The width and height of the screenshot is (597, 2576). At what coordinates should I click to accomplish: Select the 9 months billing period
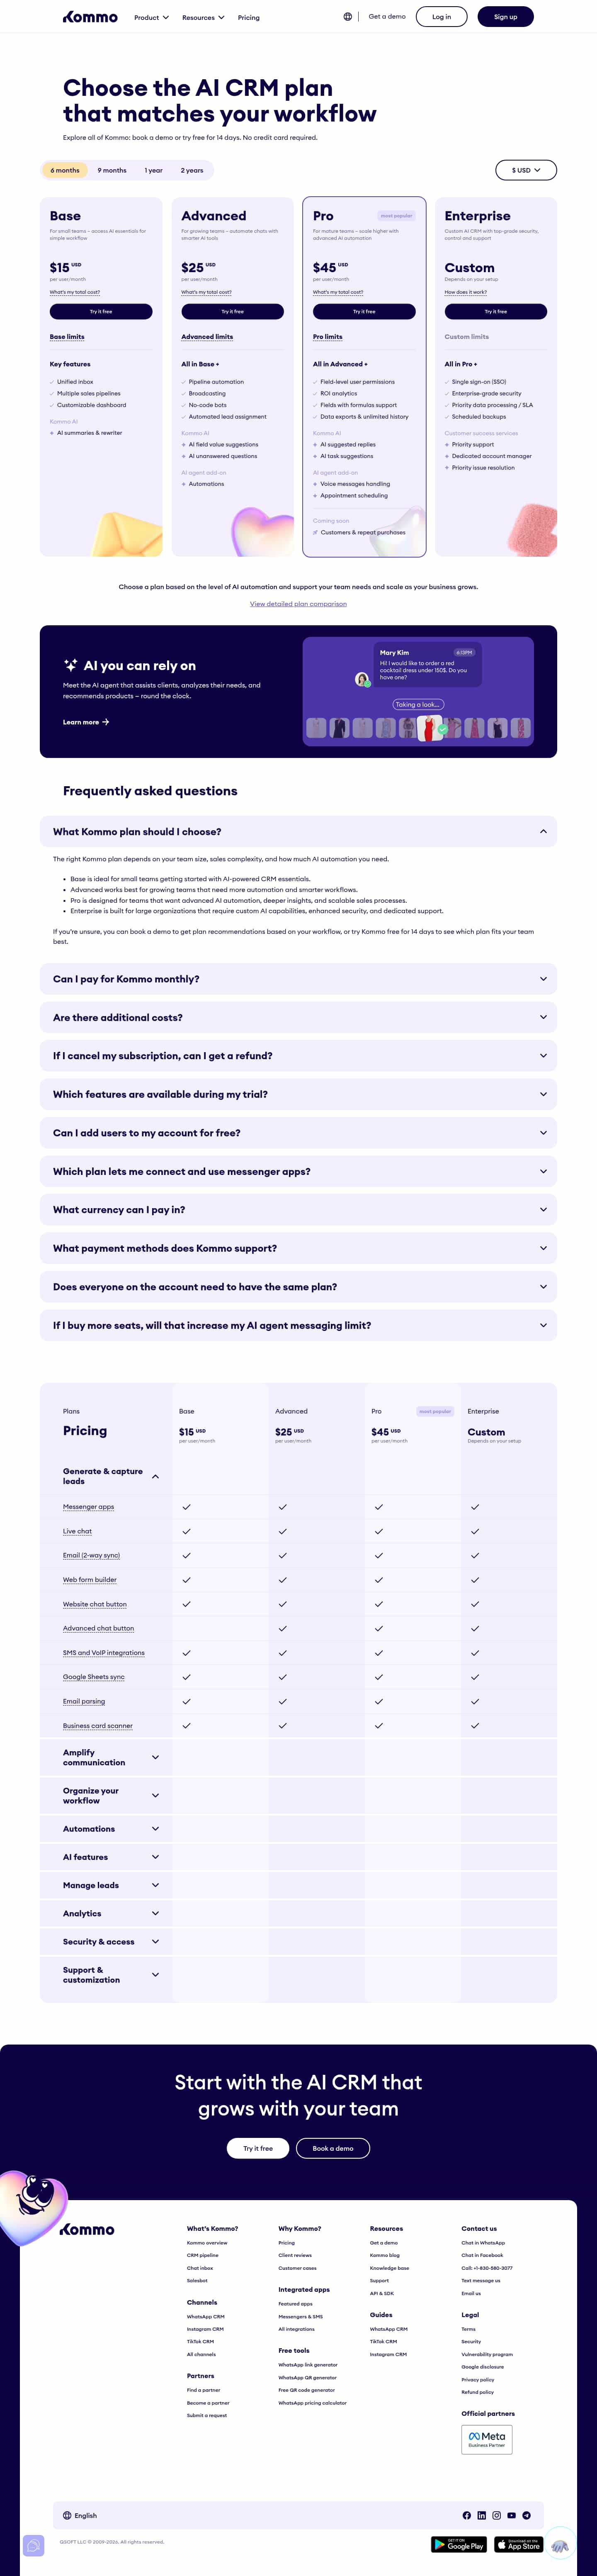(112, 170)
